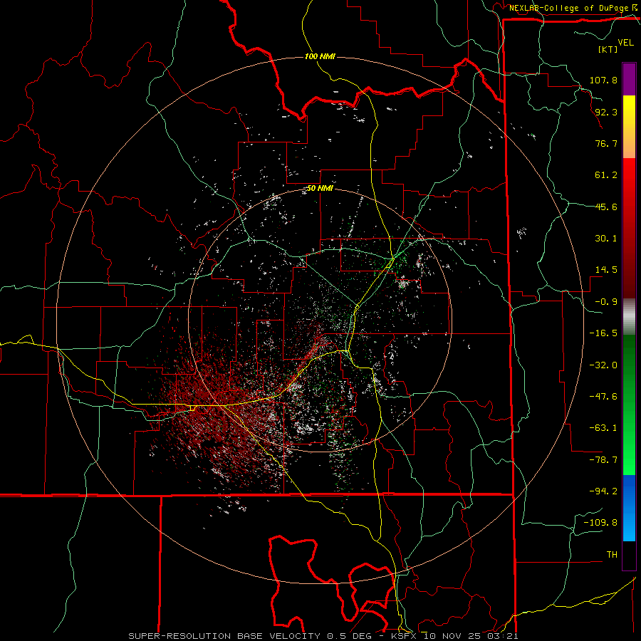Click the 50 NMI range ring label
641x641 pixels.
[x=320, y=189]
